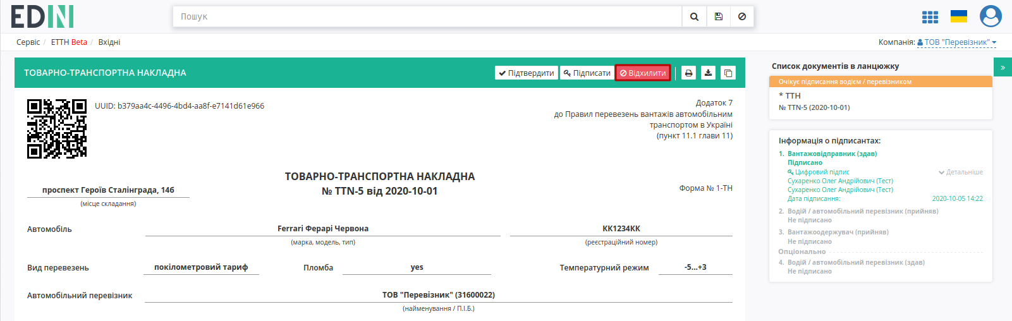Click the save search floppy icon
The width and height of the screenshot is (1012, 321).
[719, 16]
